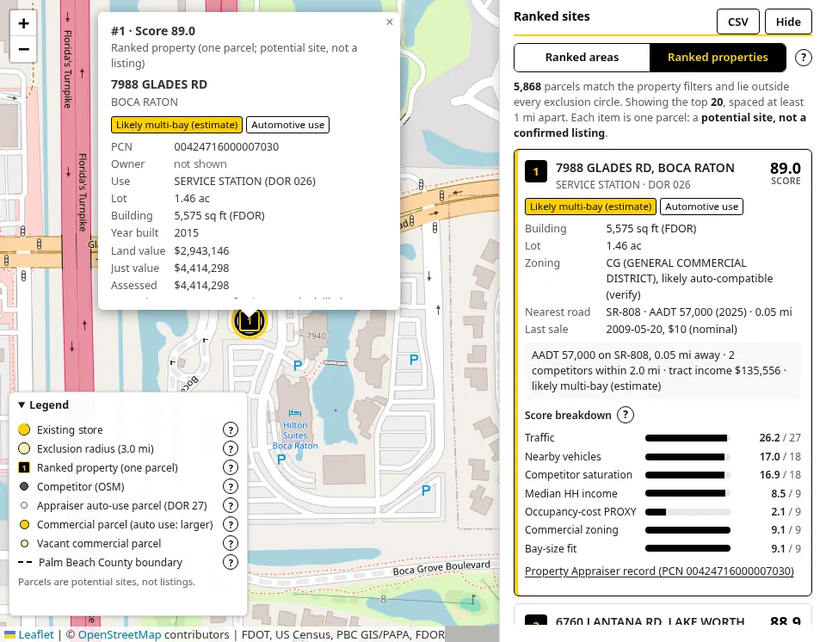Click the Commercial zoning score bar
This screenshot has height=642, width=826.
click(687, 530)
